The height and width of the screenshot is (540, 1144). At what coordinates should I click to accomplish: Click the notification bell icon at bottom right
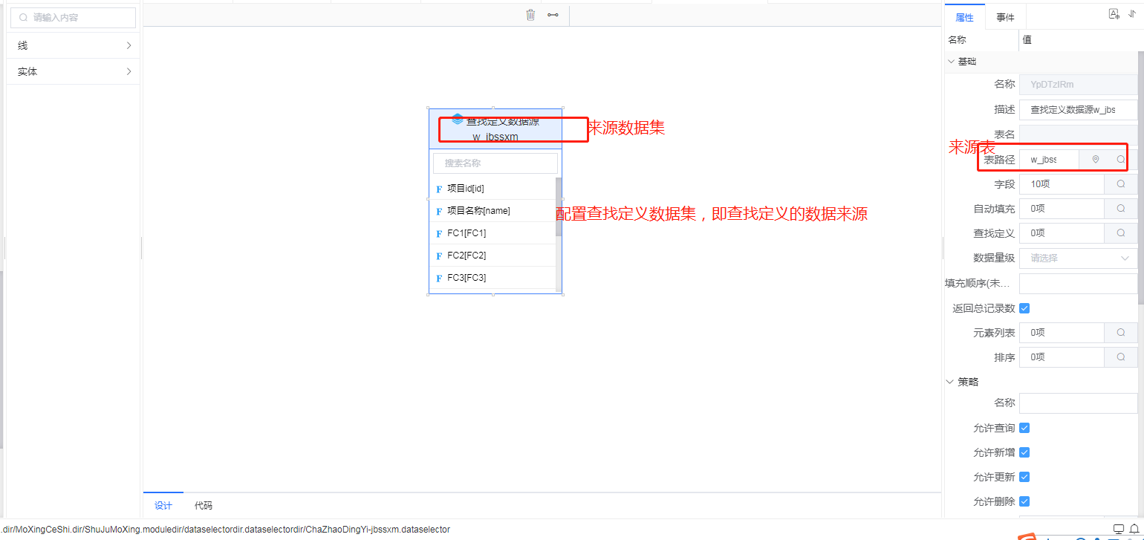coord(1134,529)
